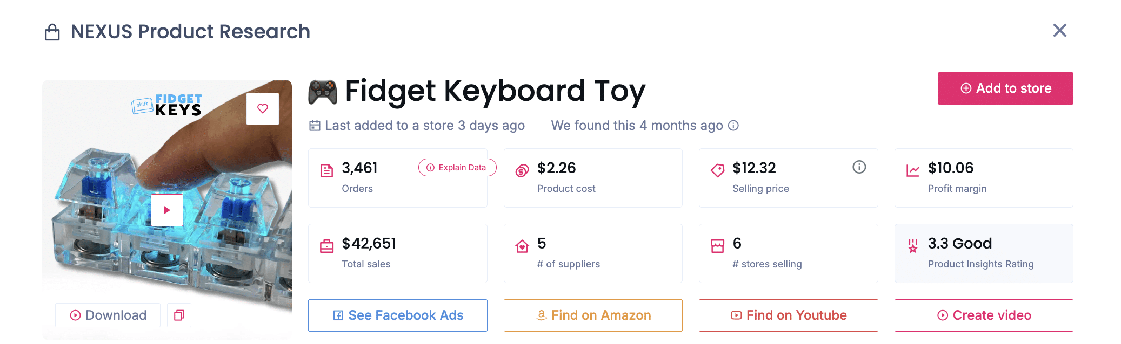This screenshot has height=344, width=1121.
Task: Click info icon beside Selling price
Action: (x=859, y=167)
